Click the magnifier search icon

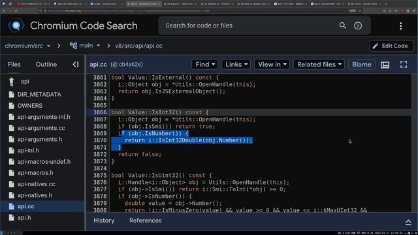(x=342, y=25)
